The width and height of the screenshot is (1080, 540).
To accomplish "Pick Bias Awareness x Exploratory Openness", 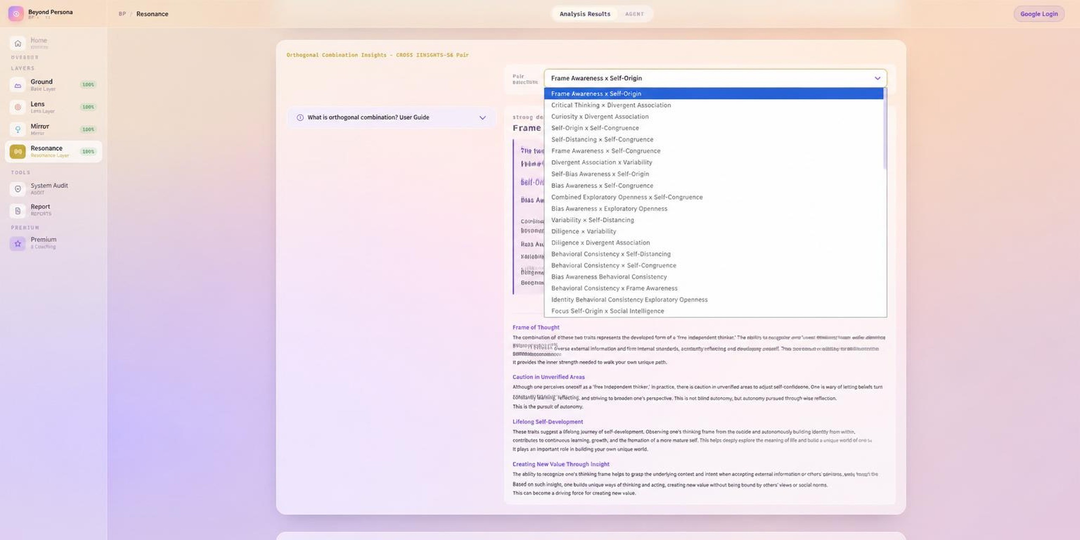I will 713,208.
